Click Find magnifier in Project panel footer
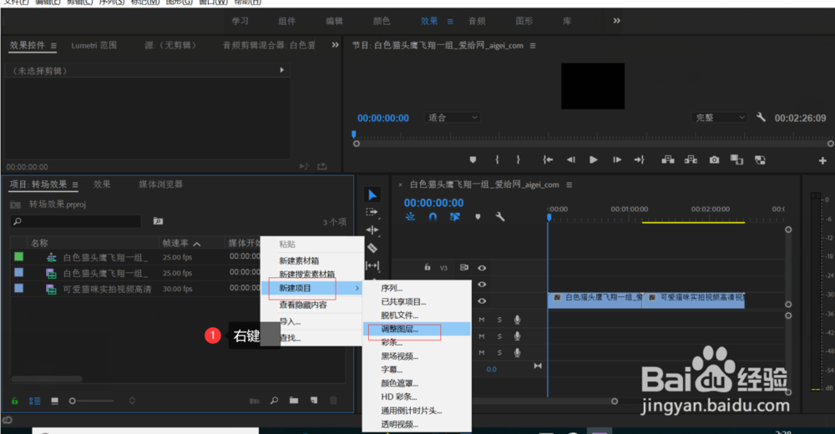This screenshot has height=434, width=835. tap(274, 401)
